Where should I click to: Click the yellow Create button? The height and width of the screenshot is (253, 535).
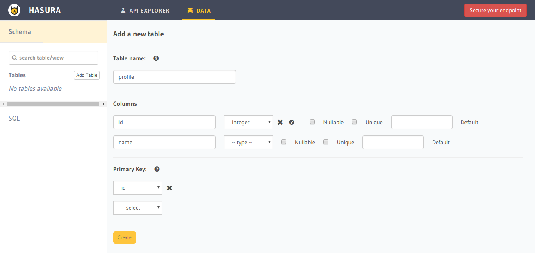coord(125,237)
